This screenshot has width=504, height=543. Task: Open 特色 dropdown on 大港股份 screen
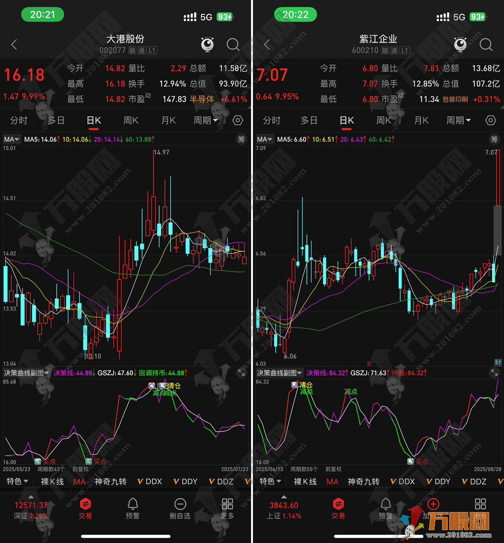click(x=17, y=482)
